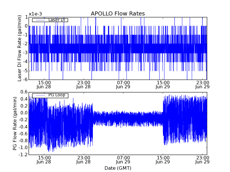Viewport: 230px width, 172px height.
Task: Click the '0.6' tick label on bottom plot
Action: tap(24, 92)
